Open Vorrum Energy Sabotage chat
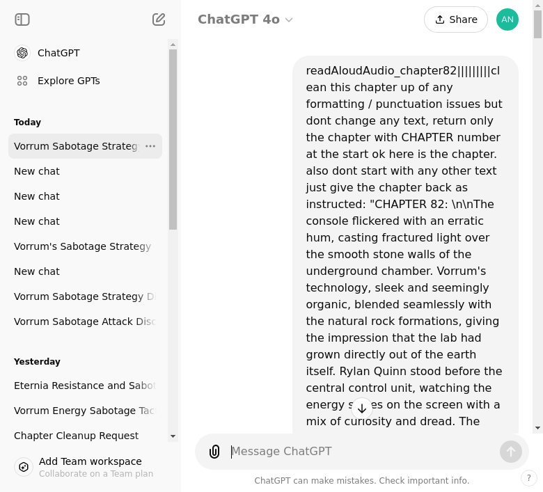The width and height of the screenshot is (543, 492). [84, 411]
